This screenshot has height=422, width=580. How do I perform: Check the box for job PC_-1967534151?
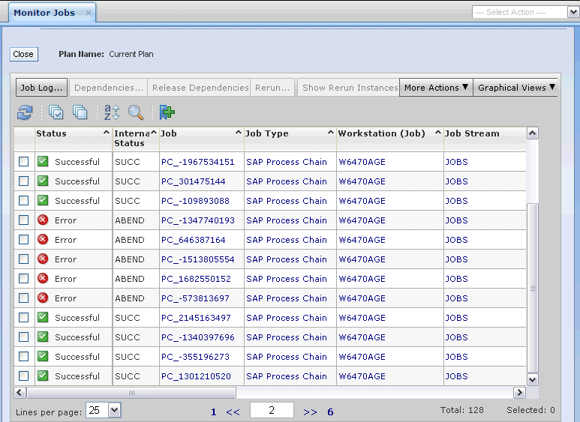24,162
